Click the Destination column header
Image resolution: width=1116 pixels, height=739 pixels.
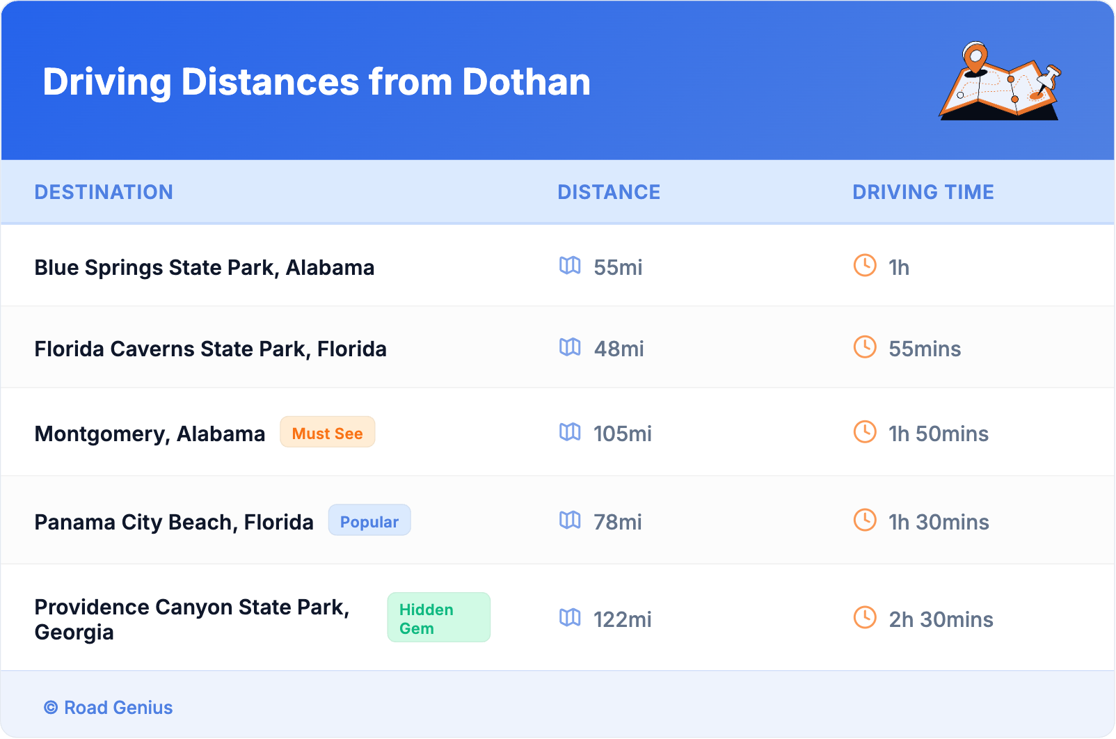click(x=104, y=192)
